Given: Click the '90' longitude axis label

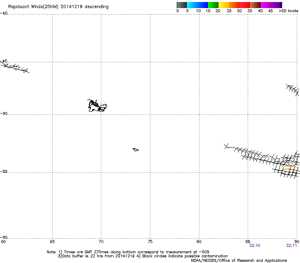Looking at the screenshot, I should tap(297, 242).
